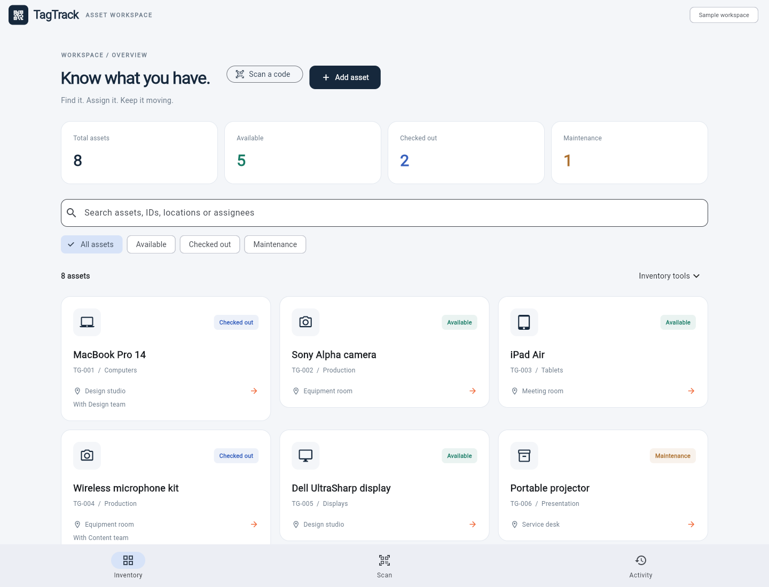Image resolution: width=769 pixels, height=587 pixels.
Task: Click the "8 assets" count label
Action: [x=75, y=276]
